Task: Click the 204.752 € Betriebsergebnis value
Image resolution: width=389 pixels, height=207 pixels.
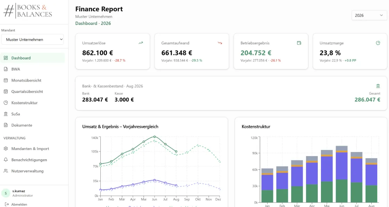Action: point(256,53)
